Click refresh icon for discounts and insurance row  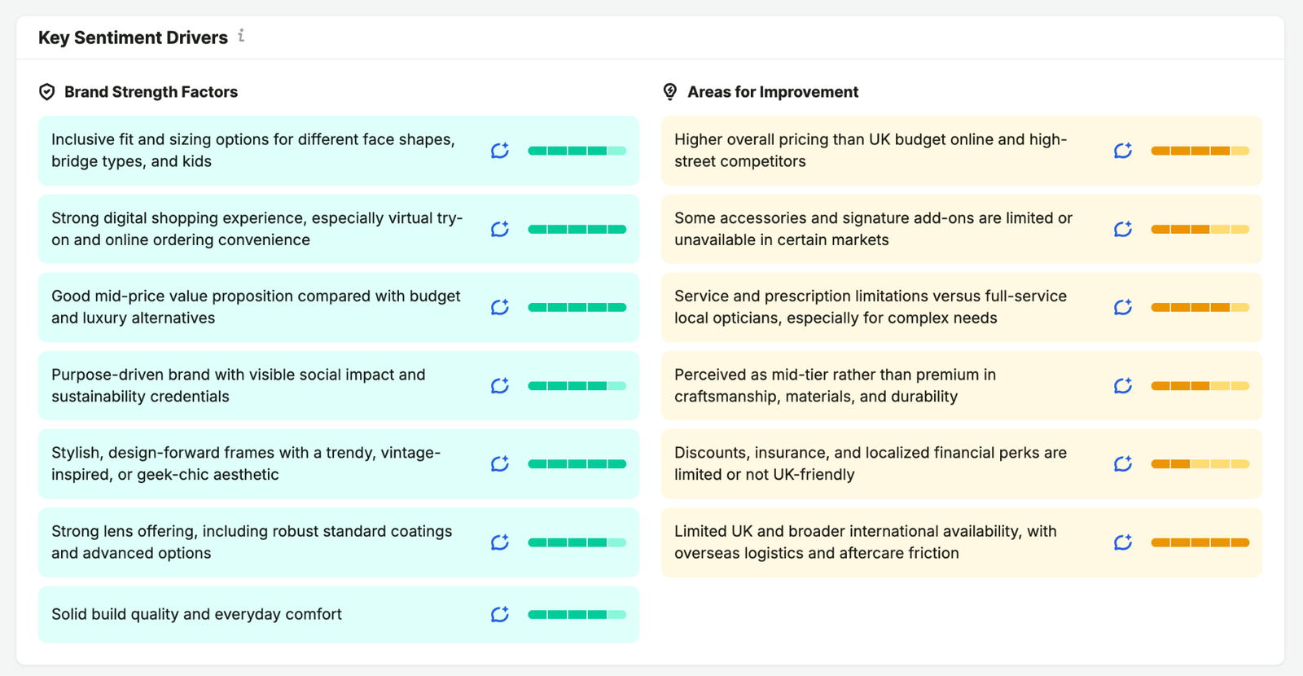coord(1123,463)
